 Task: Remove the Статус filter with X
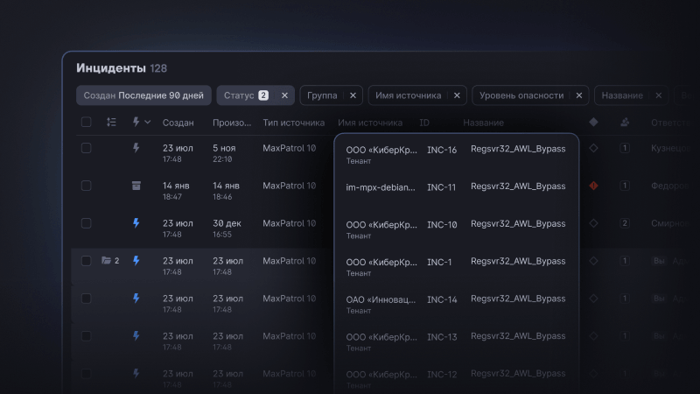tap(284, 95)
